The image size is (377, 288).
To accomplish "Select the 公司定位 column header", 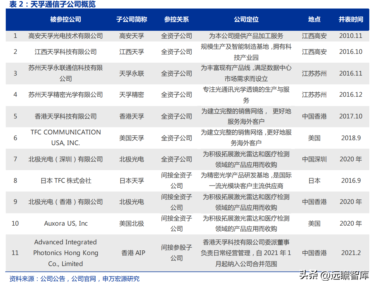I will (246, 20).
